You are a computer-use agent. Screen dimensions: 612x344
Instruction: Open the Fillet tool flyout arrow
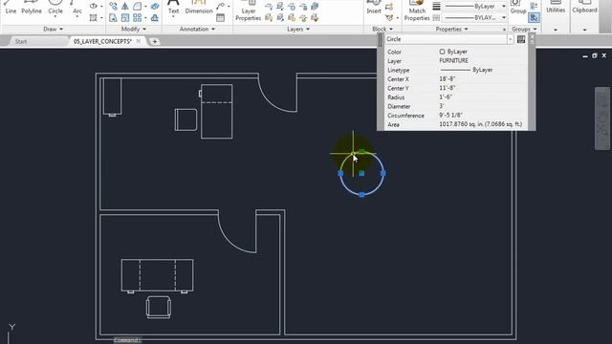[145, 6]
